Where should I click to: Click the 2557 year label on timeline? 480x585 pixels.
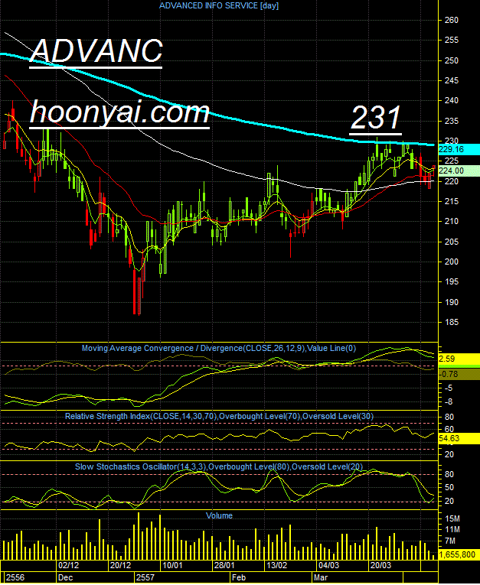(145, 577)
